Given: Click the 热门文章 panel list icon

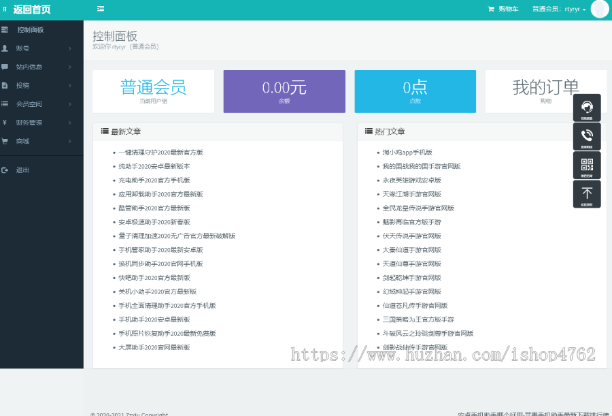Looking at the screenshot, I should click(369, 131).
